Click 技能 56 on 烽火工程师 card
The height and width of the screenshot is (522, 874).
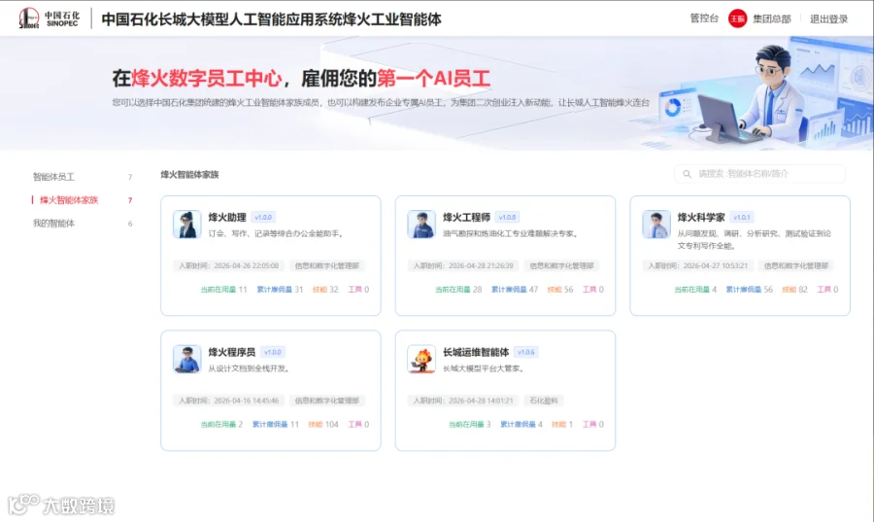pos(560,290)
